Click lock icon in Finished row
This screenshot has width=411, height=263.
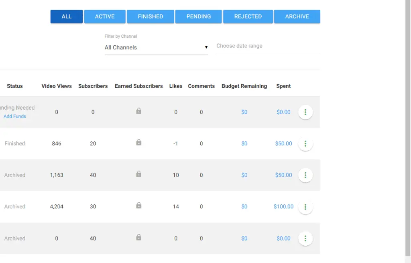[x=138, y=143]
